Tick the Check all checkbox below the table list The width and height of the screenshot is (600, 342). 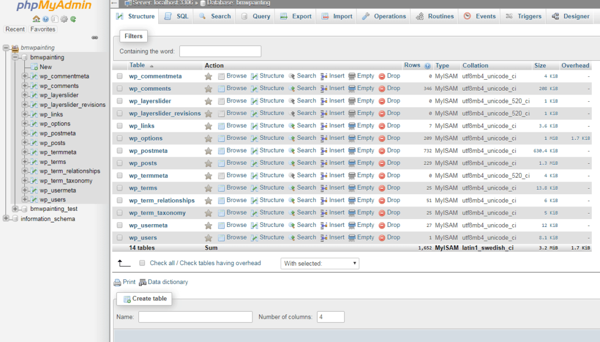pyautogui.click(x=142, y=263)
